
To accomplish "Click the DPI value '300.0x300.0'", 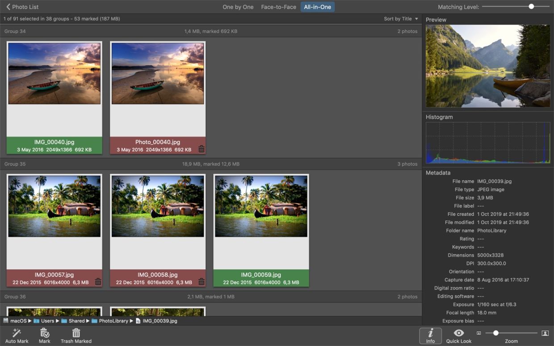I will coord(491,263).
